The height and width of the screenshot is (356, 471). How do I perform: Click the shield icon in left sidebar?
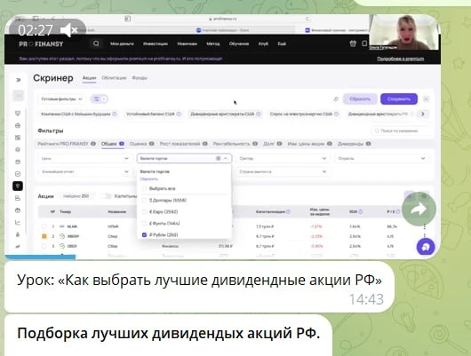click(18, 113)
